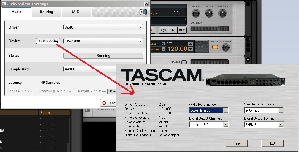Click the down-triangle icon on metronome module
Viewport: 299px width, 152px height.
pos(248,50)
